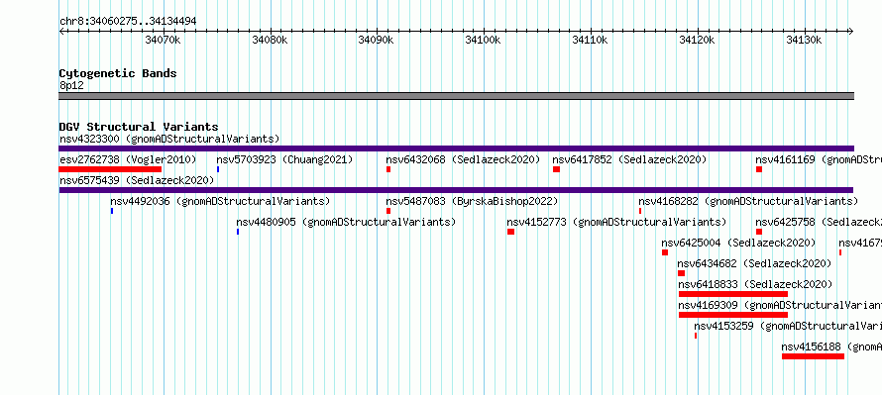The height and width of the screenshot is (395, 882).
Task: Open nsv6575439 (Sedlazeck2020) variant
Action: coord(137,180)
